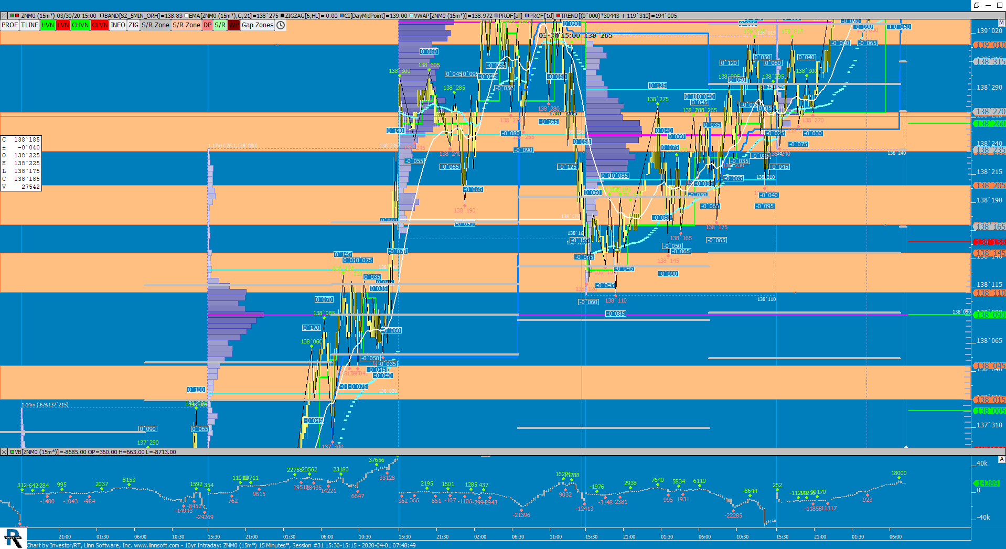This screenshot has width=1006, height=549.
Task: Click the green 138`260 price scale label
Action: pyautogui.click(x=989, y=124)
